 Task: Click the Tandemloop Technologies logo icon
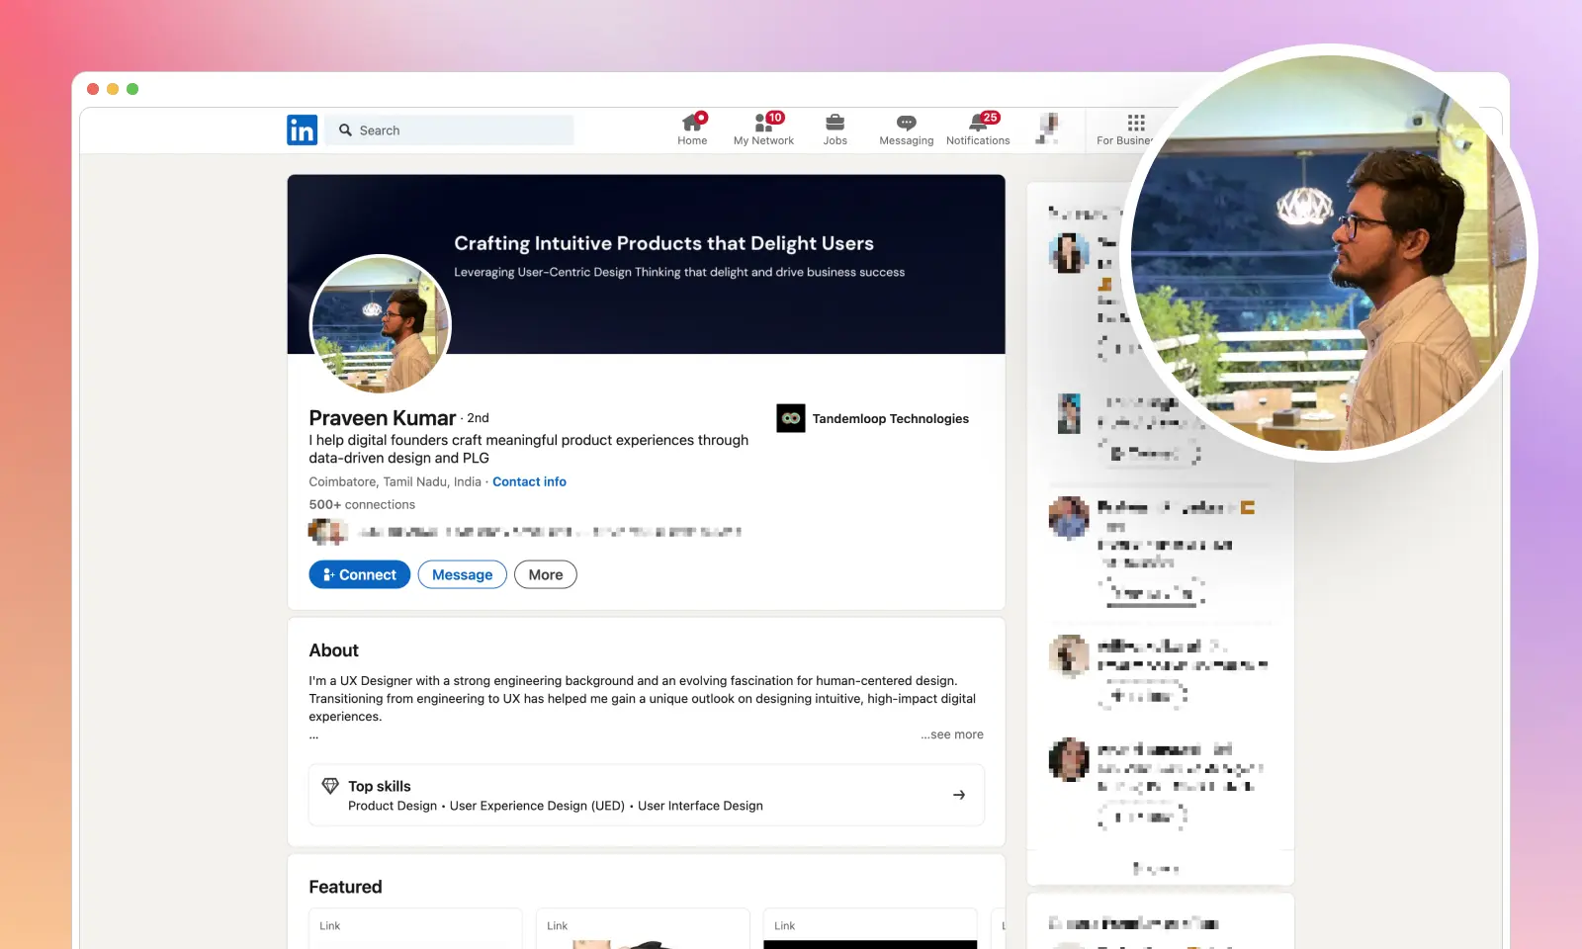[791, 418]
